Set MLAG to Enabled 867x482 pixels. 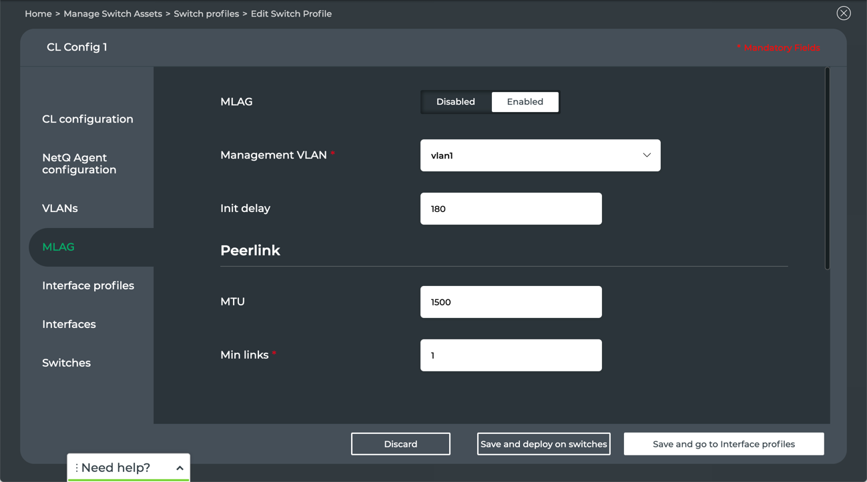pyautogui.click(x=525, y=102)
